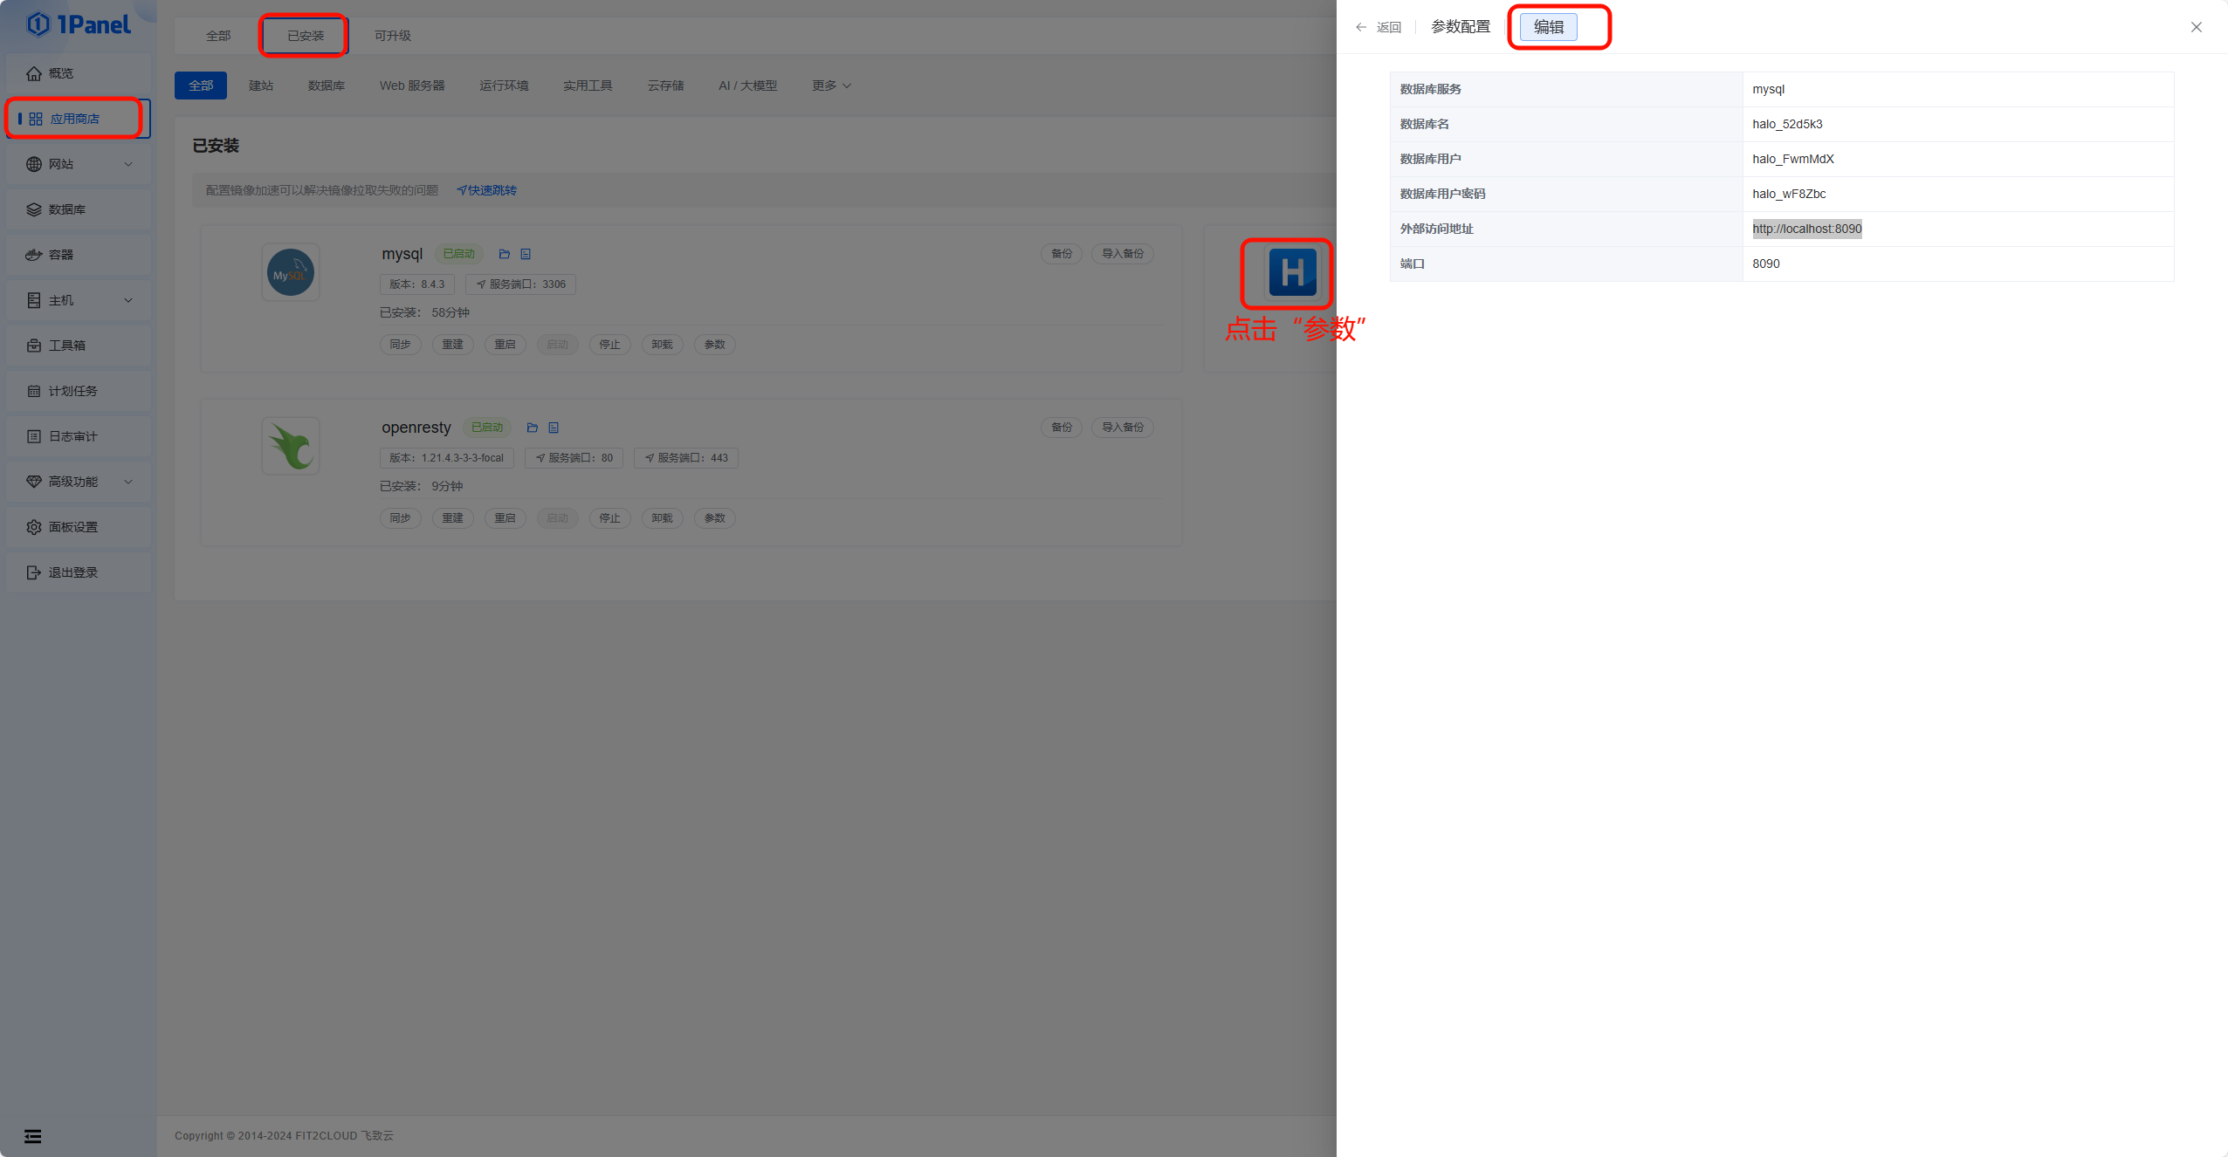Open the mysql folder icon
The image size is (2228, 1157).
(x=504, y=254)
